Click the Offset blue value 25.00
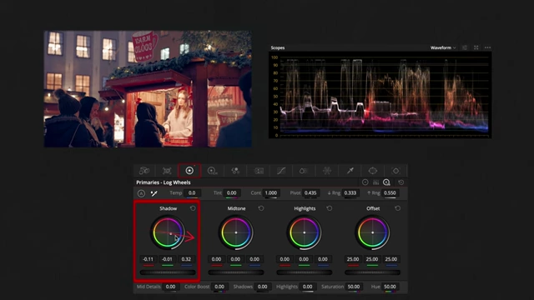534x300 pixels. pyautogui.click(x=391, y=259)
